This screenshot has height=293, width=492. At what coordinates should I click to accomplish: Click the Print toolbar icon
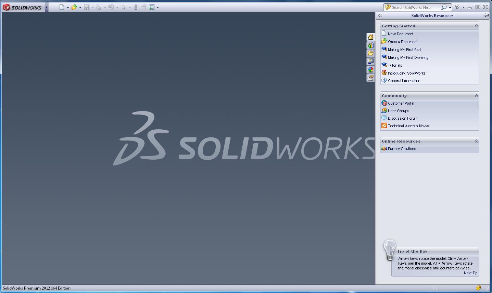point(99,7)
